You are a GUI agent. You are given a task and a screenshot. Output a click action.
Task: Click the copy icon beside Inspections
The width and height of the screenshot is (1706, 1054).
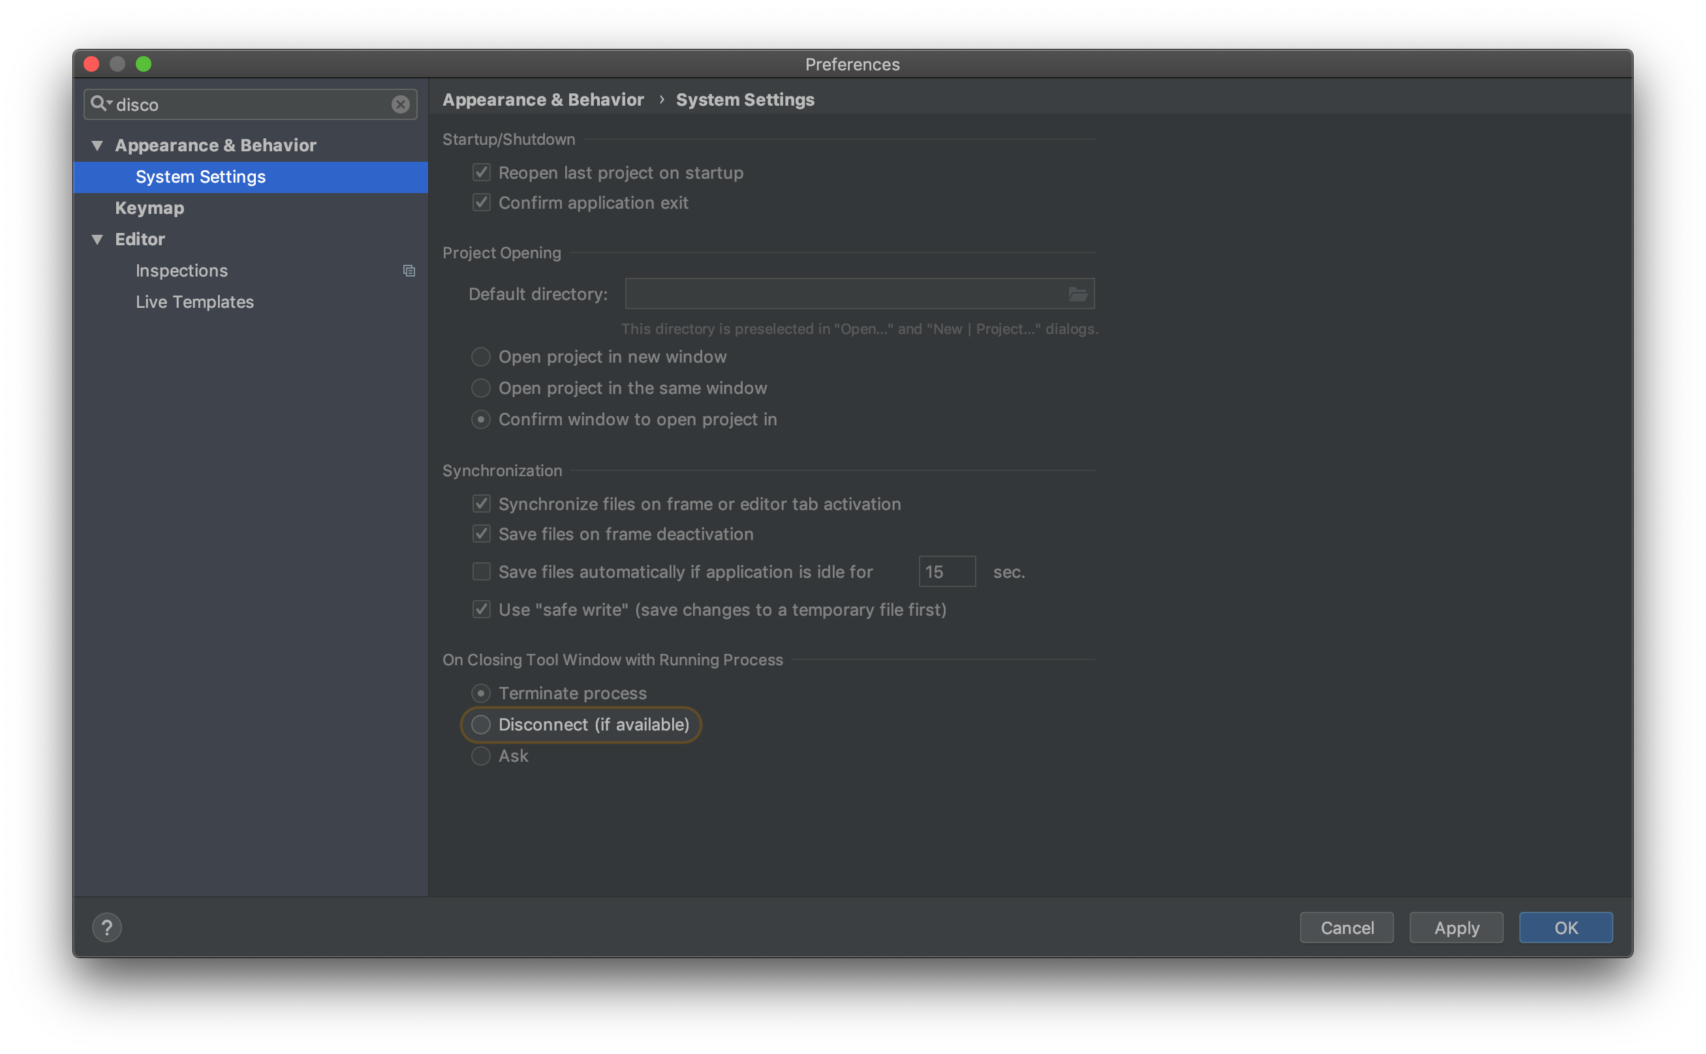coord(409,271)
